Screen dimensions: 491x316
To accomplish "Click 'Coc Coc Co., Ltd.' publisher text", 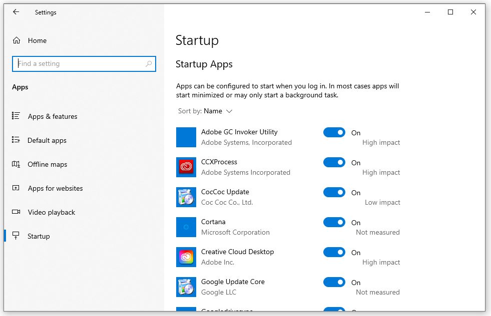I will [x=227, y=202].
